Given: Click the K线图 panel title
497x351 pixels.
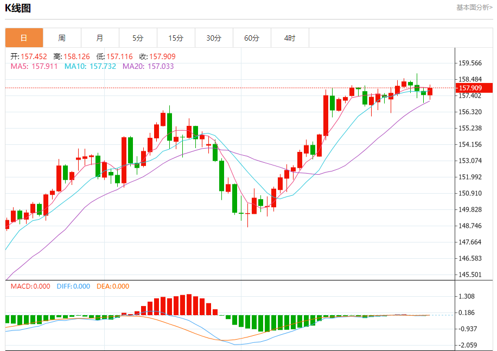Looking at the screenshot, I should click(x=18, y=8).
